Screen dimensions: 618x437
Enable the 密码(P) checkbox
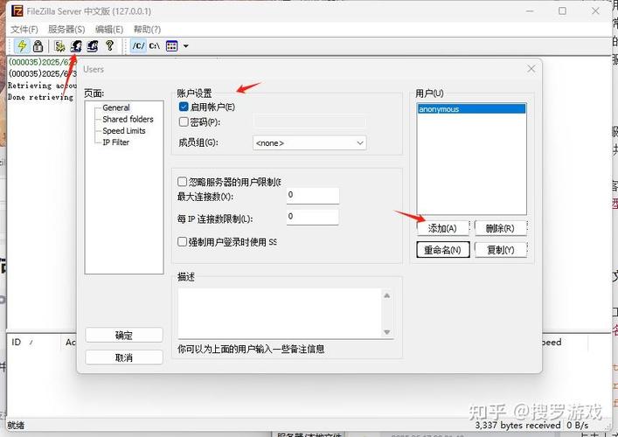184,121
